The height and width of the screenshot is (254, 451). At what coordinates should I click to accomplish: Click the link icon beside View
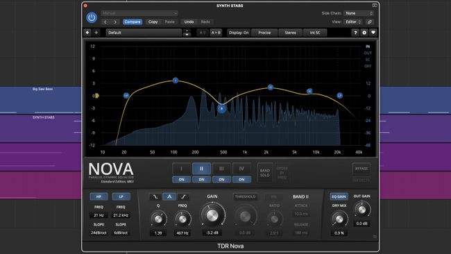tap(370, 22)
